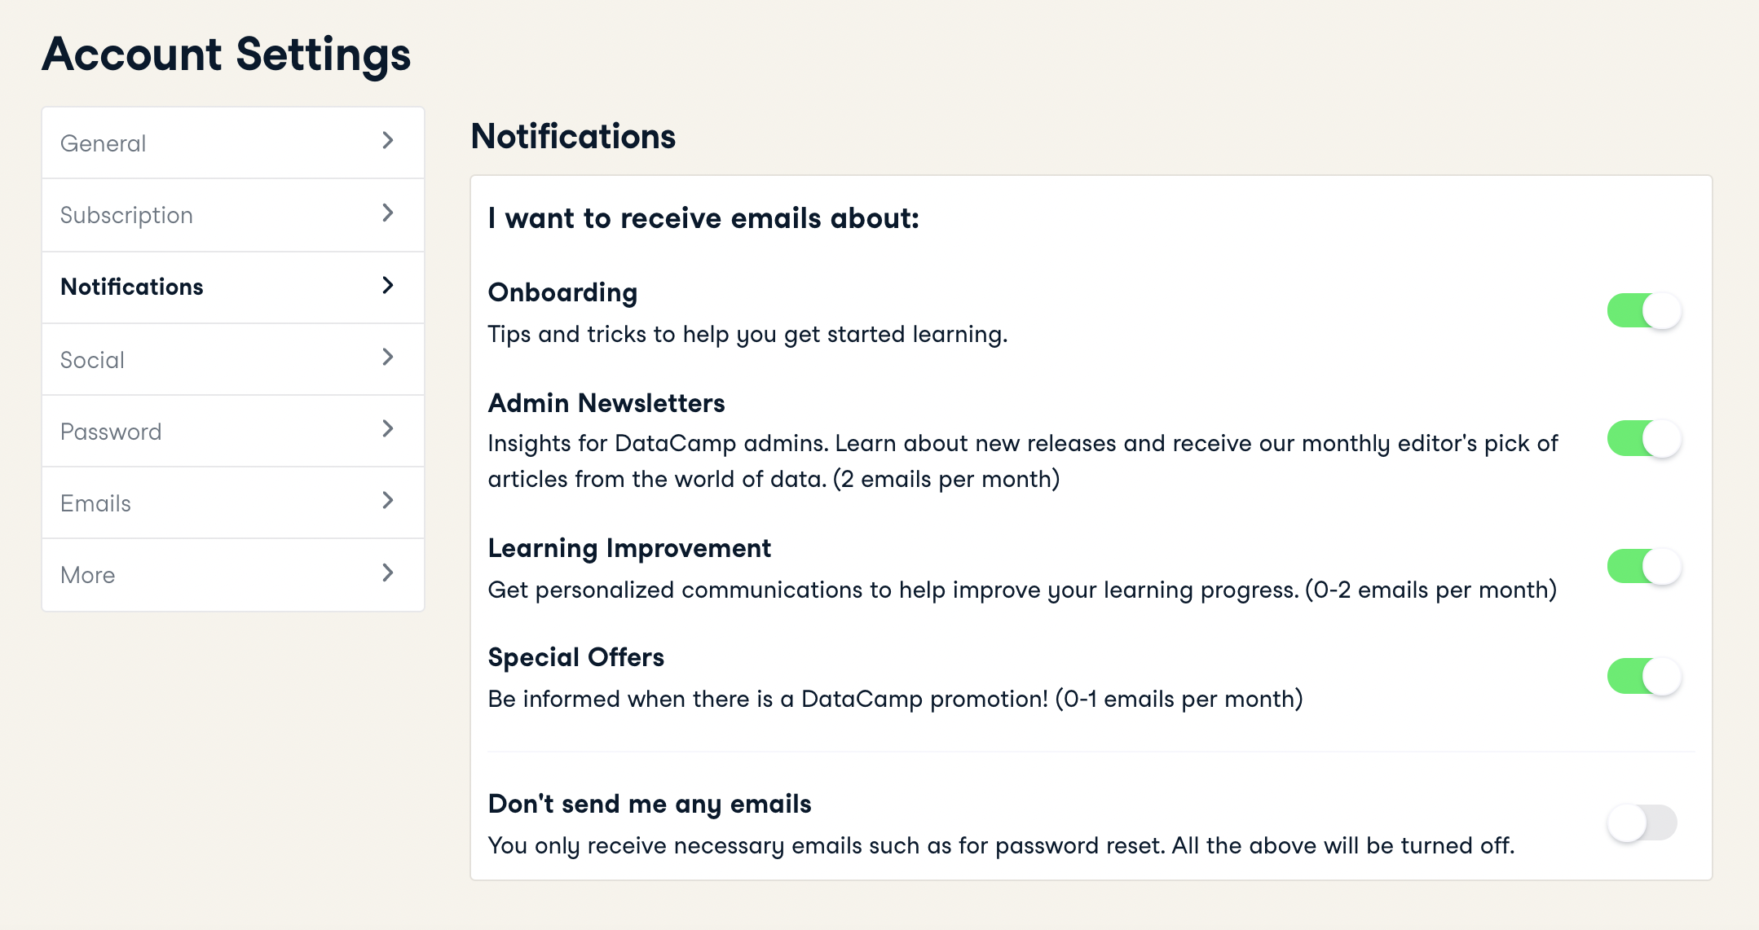
Task: Click the chevron arrow beside Social
Action: [388, 357]
